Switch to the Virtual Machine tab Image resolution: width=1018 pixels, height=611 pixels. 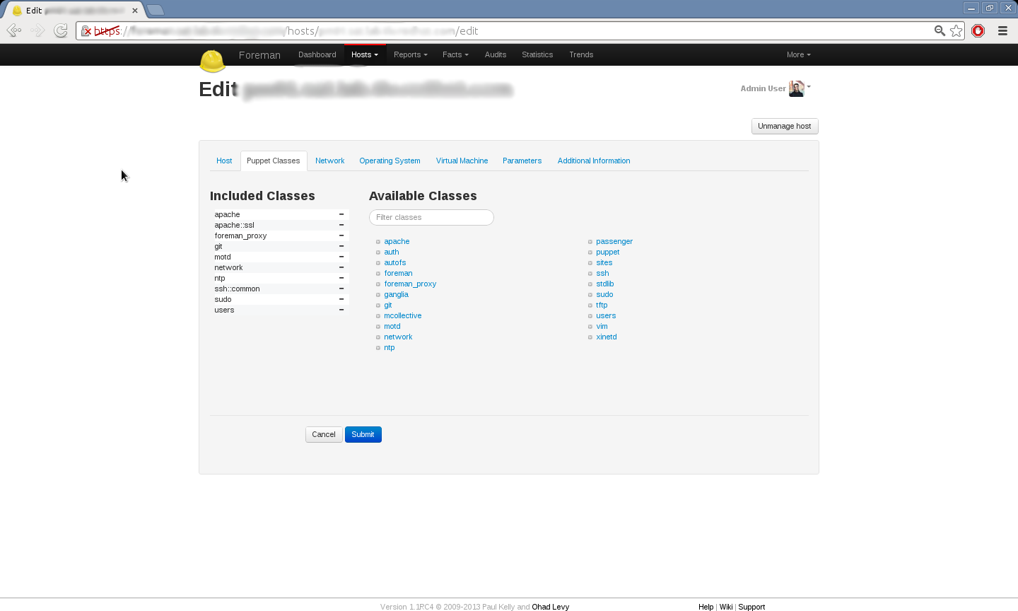[462, 161]
